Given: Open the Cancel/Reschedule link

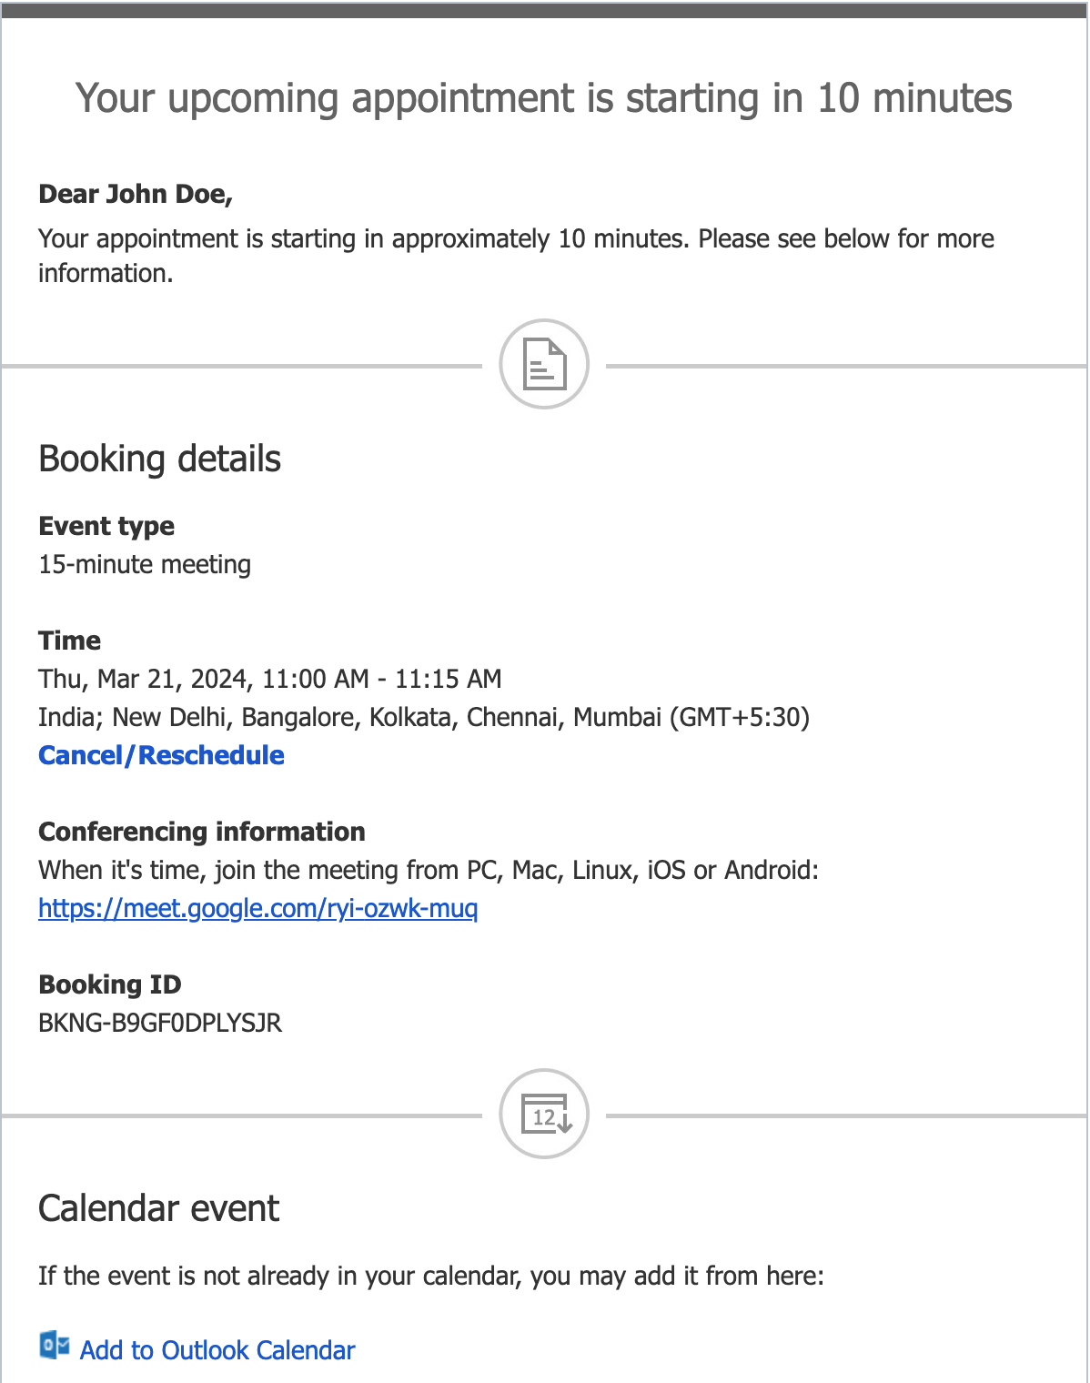Looking at the screenshot, I should [x=161, y=755].
